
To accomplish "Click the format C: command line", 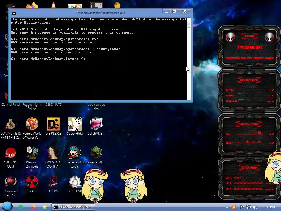I will pos(48,59).
